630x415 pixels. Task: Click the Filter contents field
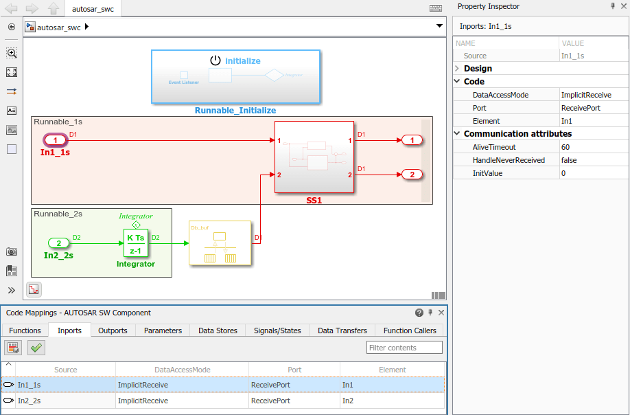point(405,348)
